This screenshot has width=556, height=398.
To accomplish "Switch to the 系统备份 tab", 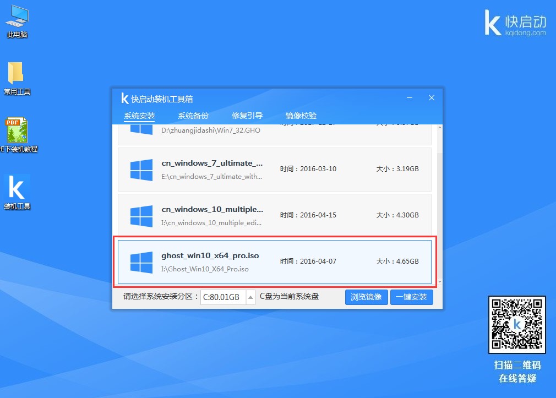I will 192,116.
